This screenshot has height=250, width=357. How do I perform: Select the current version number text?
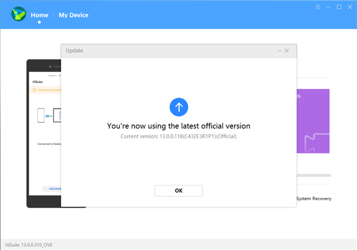click(x=178, y=136)
